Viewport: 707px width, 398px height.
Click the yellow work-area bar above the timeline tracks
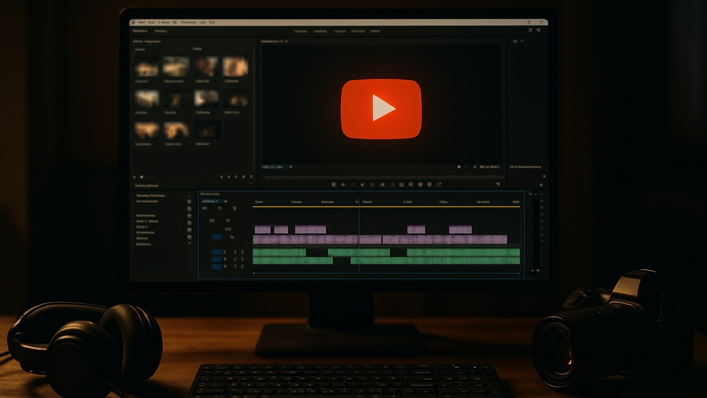386,207
